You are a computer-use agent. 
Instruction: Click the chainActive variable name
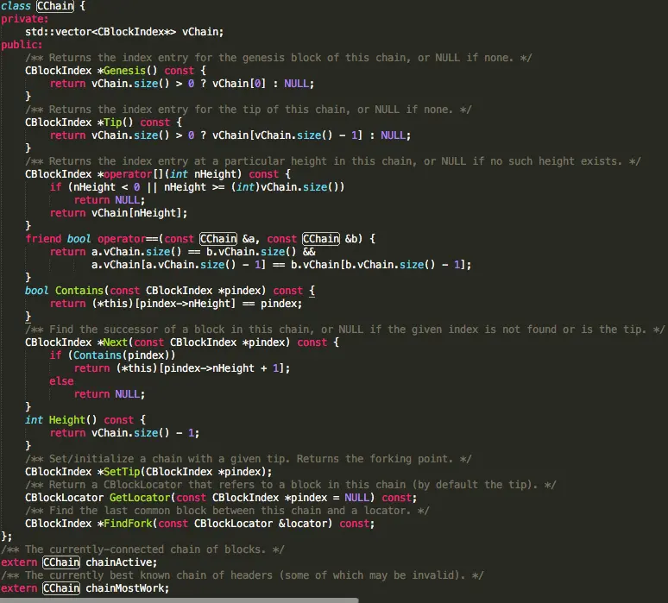tap(118, 562)
